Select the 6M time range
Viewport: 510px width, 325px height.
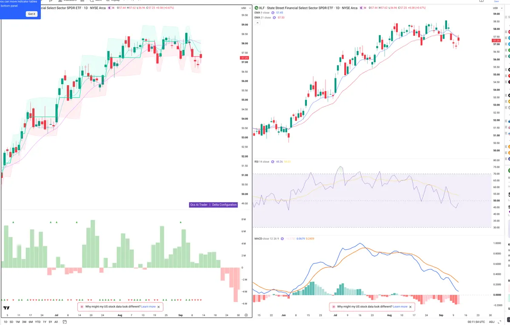coord(31,322)
